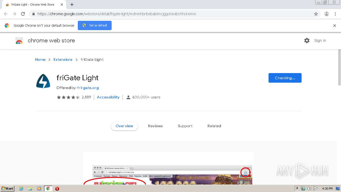Viewport: 341px width, 192px height.
Task: Select the Chrome taskbar button
Action: (48, 189)
